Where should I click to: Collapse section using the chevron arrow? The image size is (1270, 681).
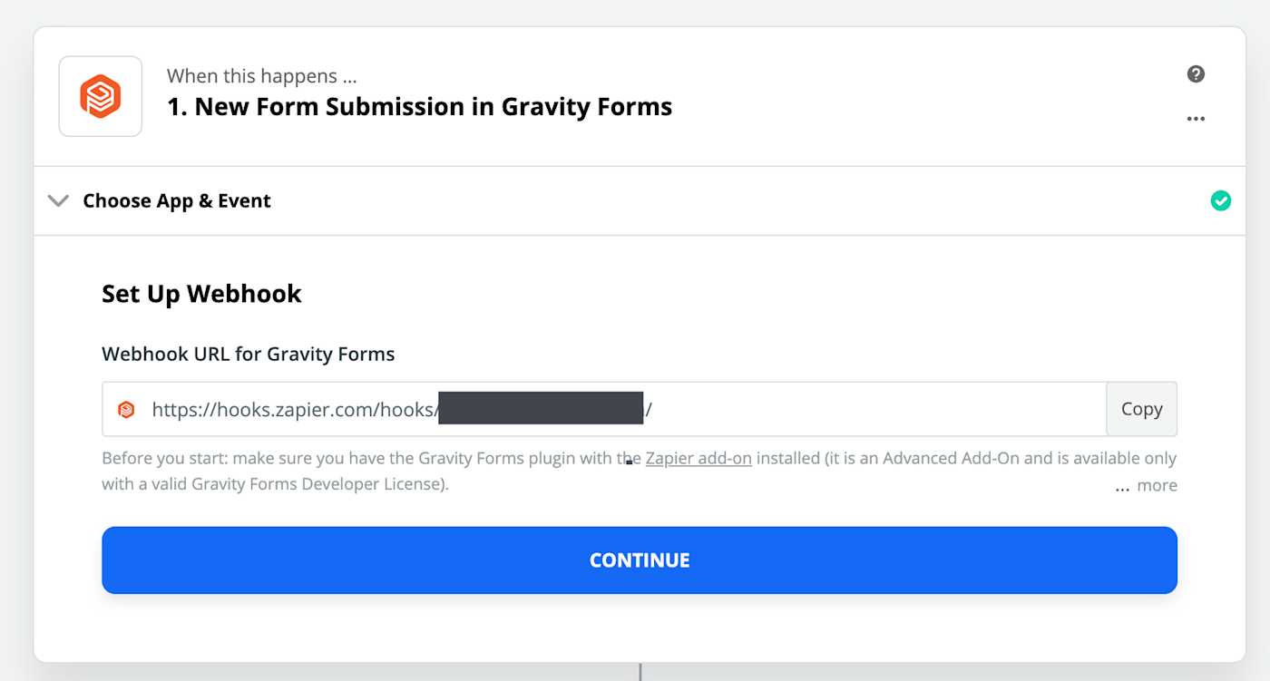click(x=58, y=200)
